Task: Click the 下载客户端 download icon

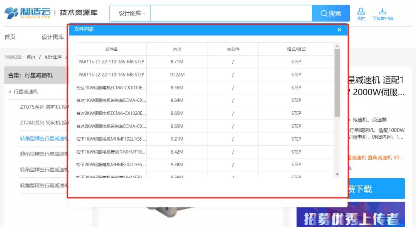Action: 383,11
